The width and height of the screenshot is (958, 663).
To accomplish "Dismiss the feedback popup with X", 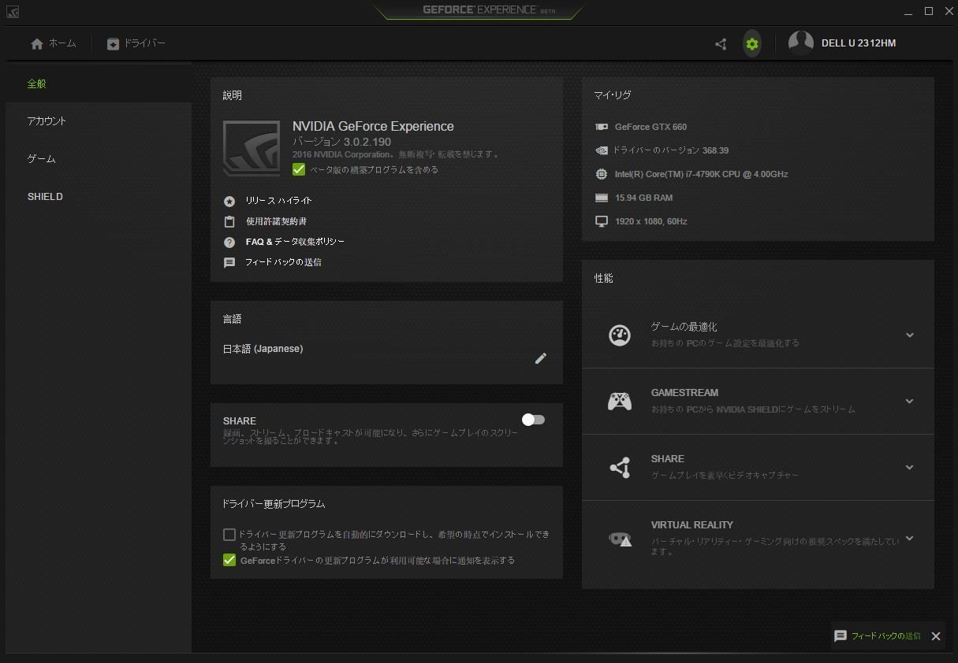I will click(x=936, y=636).
